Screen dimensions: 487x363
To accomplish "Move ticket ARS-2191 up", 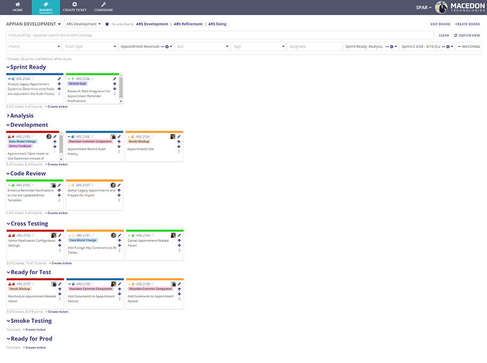I will coord(120,240).
